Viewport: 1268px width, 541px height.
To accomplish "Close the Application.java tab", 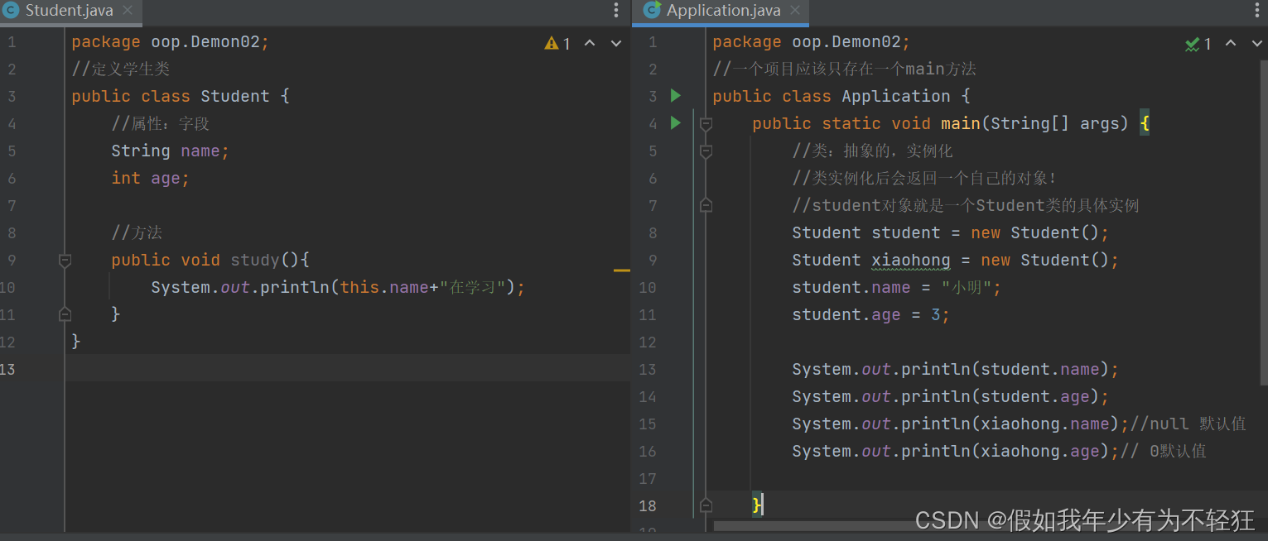I will click(x=795, y=11).
